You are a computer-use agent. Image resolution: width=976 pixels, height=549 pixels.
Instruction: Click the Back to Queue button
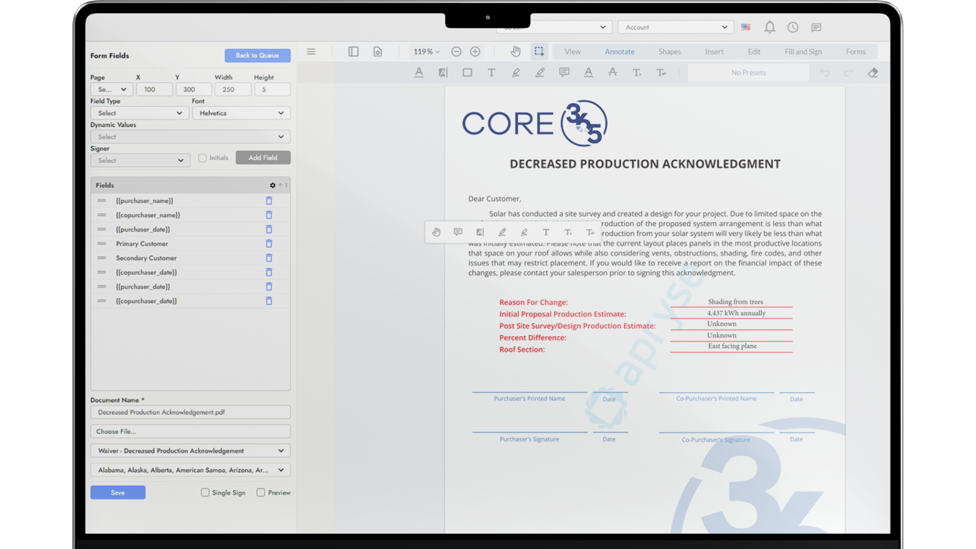[x=257, y=56]
